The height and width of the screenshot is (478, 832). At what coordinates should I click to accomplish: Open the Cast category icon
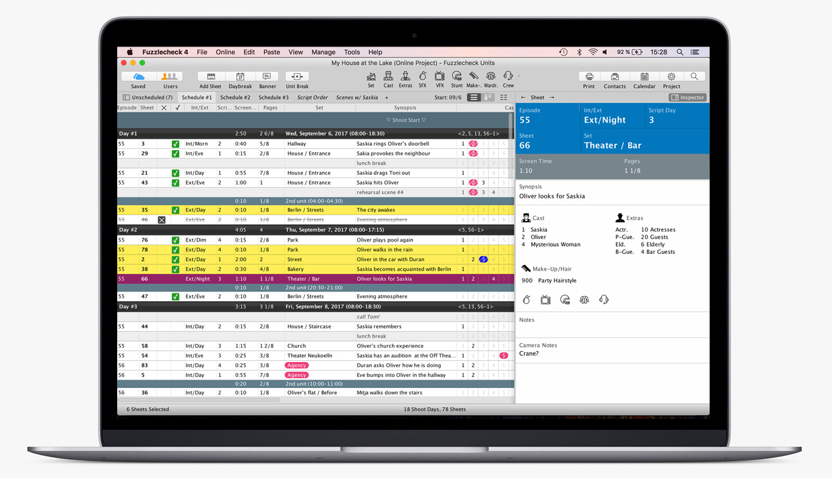(x=388, y=80)
